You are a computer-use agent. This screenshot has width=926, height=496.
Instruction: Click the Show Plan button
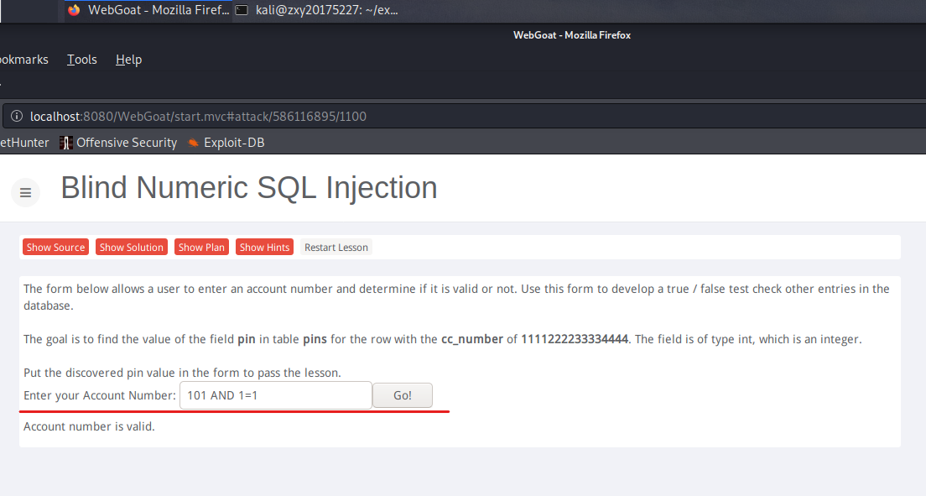tap(201, 247)
